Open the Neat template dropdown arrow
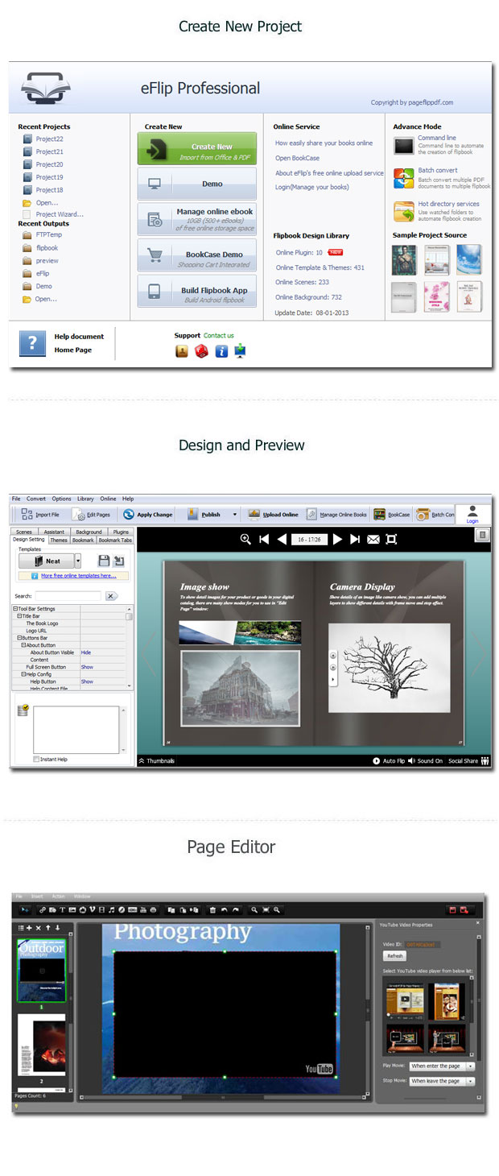The image size is (499, 1176). [x=78, y=561]
